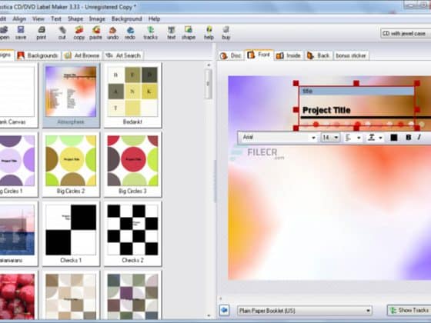Click the Show Tracks button
This screenshot has height=323, width=431.
[x=409, y=311]
